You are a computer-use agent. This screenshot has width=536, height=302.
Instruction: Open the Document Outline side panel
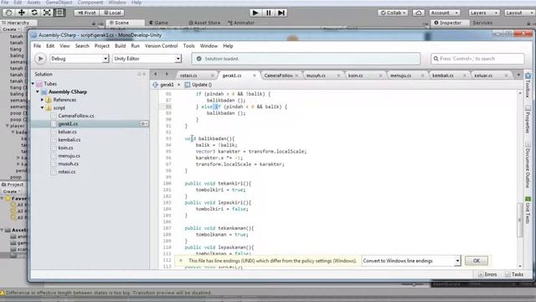tap(528, 165)
